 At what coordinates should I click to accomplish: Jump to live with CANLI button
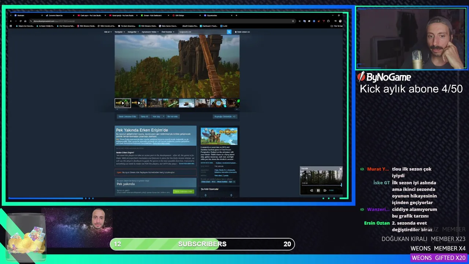[331, 190]
